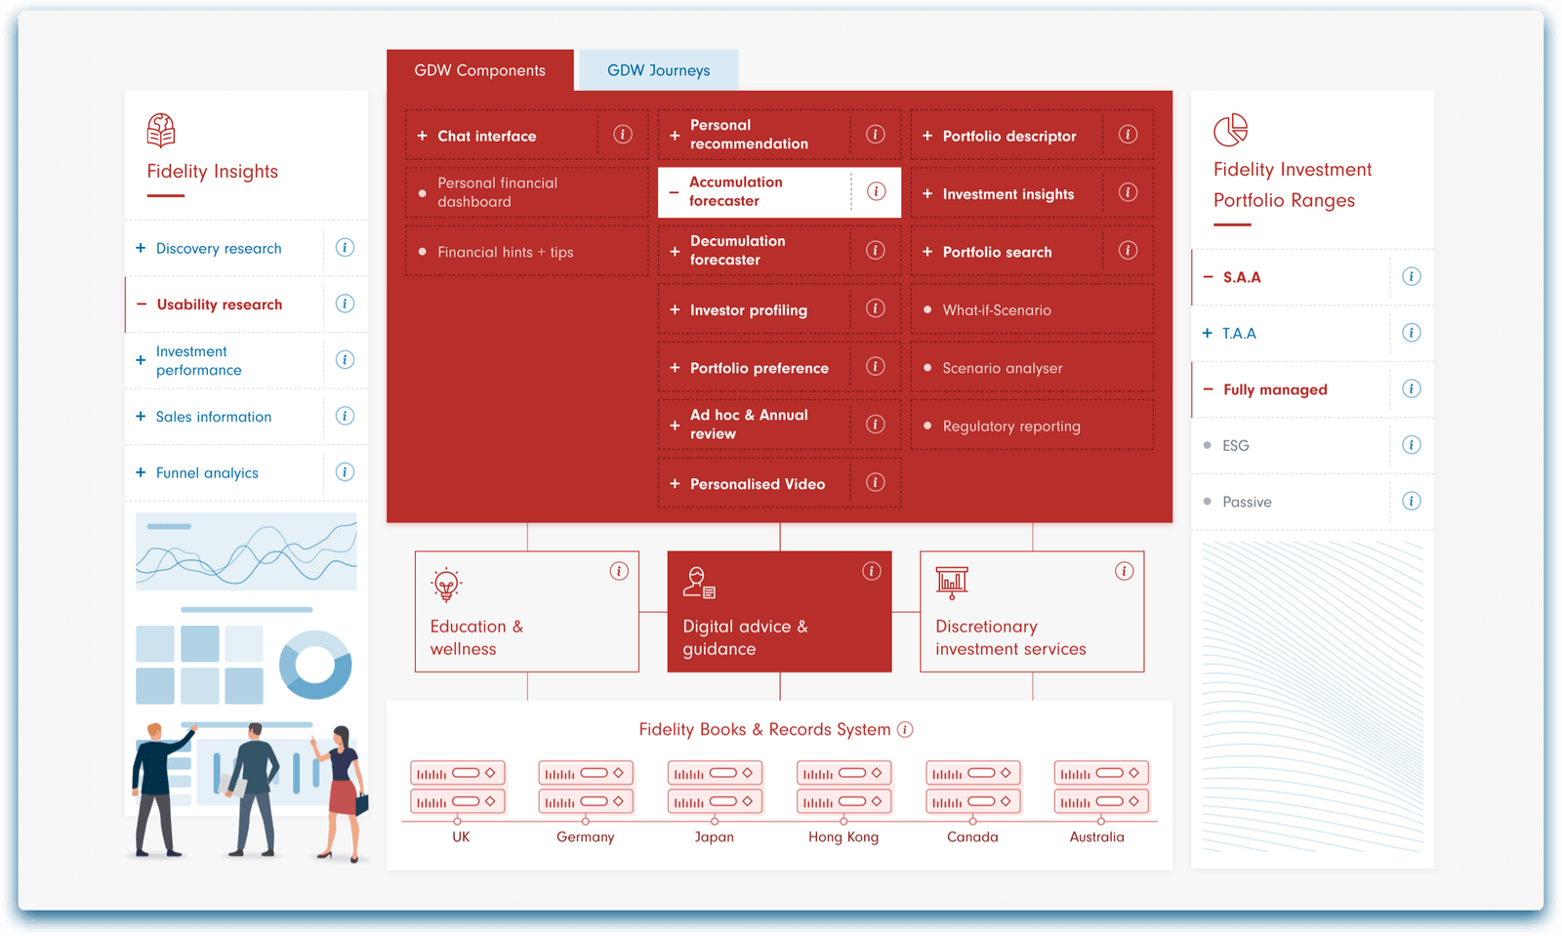View info for Funnel analyics
The height and width of the screenshot is (936, 1562).
point(345,472)
